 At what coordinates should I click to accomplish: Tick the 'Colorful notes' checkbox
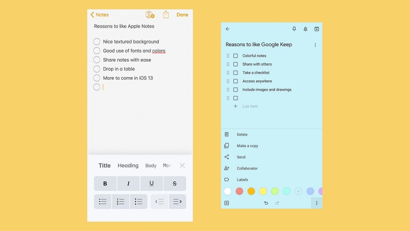point(236,56)
